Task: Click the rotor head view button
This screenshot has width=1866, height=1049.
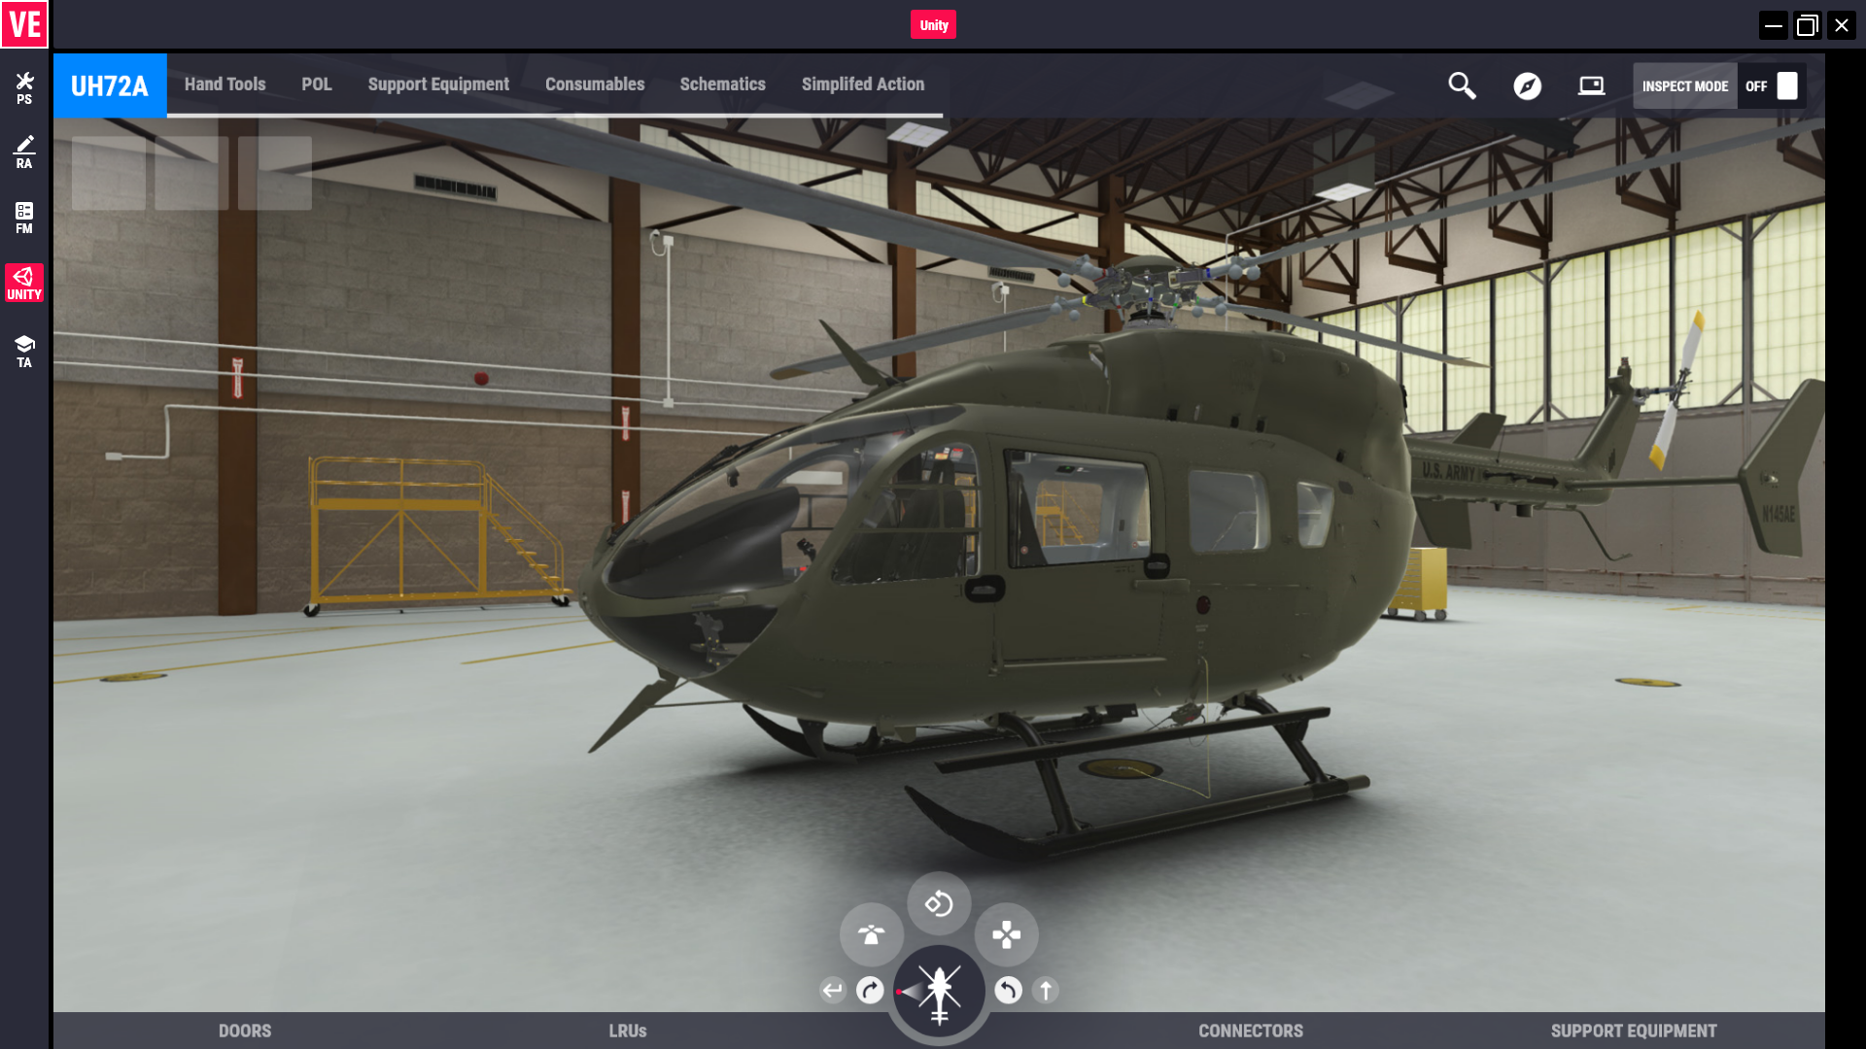Action: tap(871, 934)
